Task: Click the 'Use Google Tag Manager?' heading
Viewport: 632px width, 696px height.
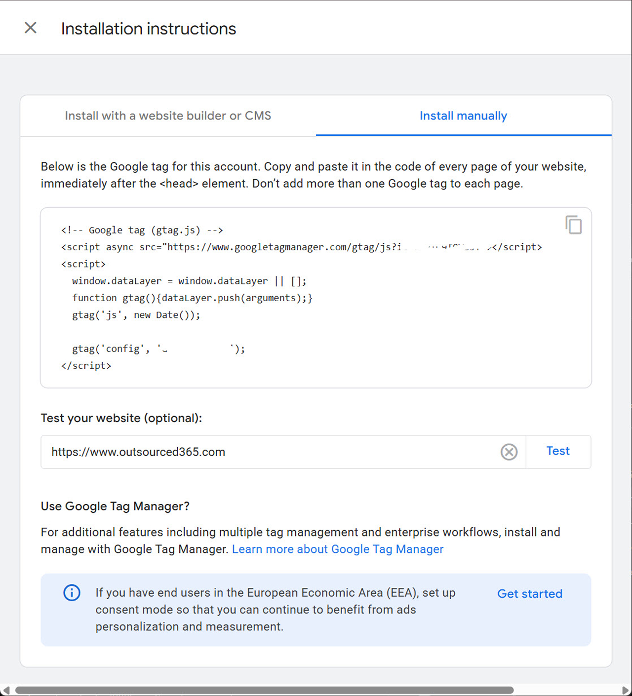Action: point(115,506)
